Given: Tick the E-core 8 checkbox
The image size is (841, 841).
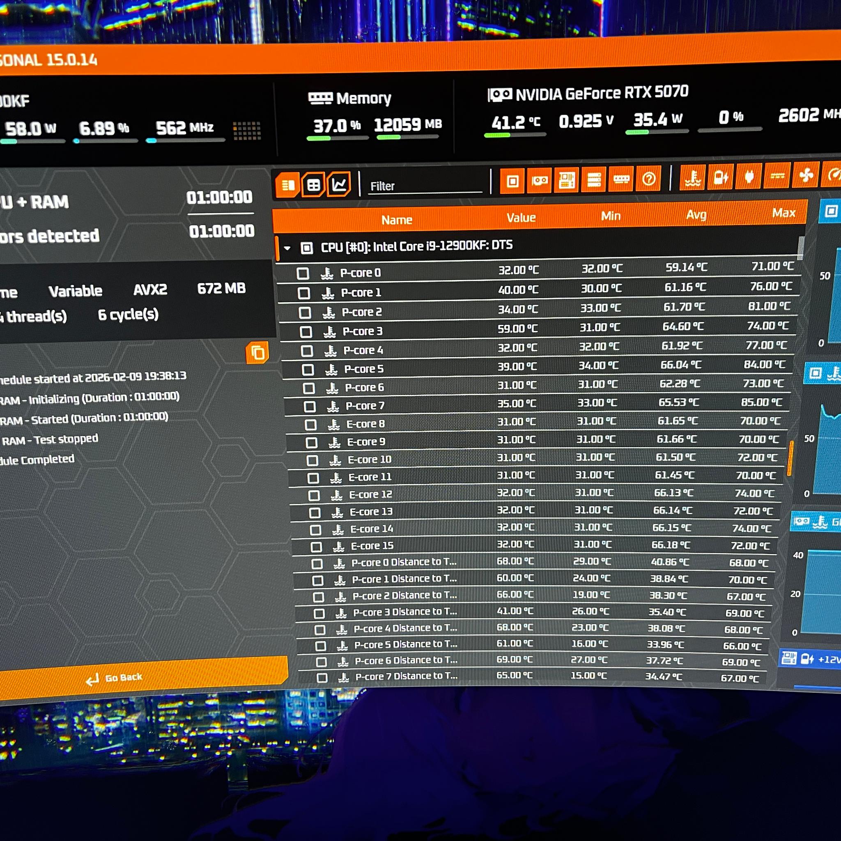Looking at the screenshot, I should tap(310, 425).
